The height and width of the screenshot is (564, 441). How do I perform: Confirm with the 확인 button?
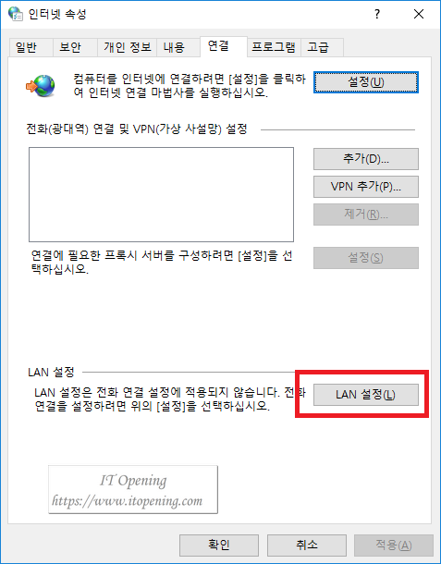pyautogui.click(x=219, y=545)
